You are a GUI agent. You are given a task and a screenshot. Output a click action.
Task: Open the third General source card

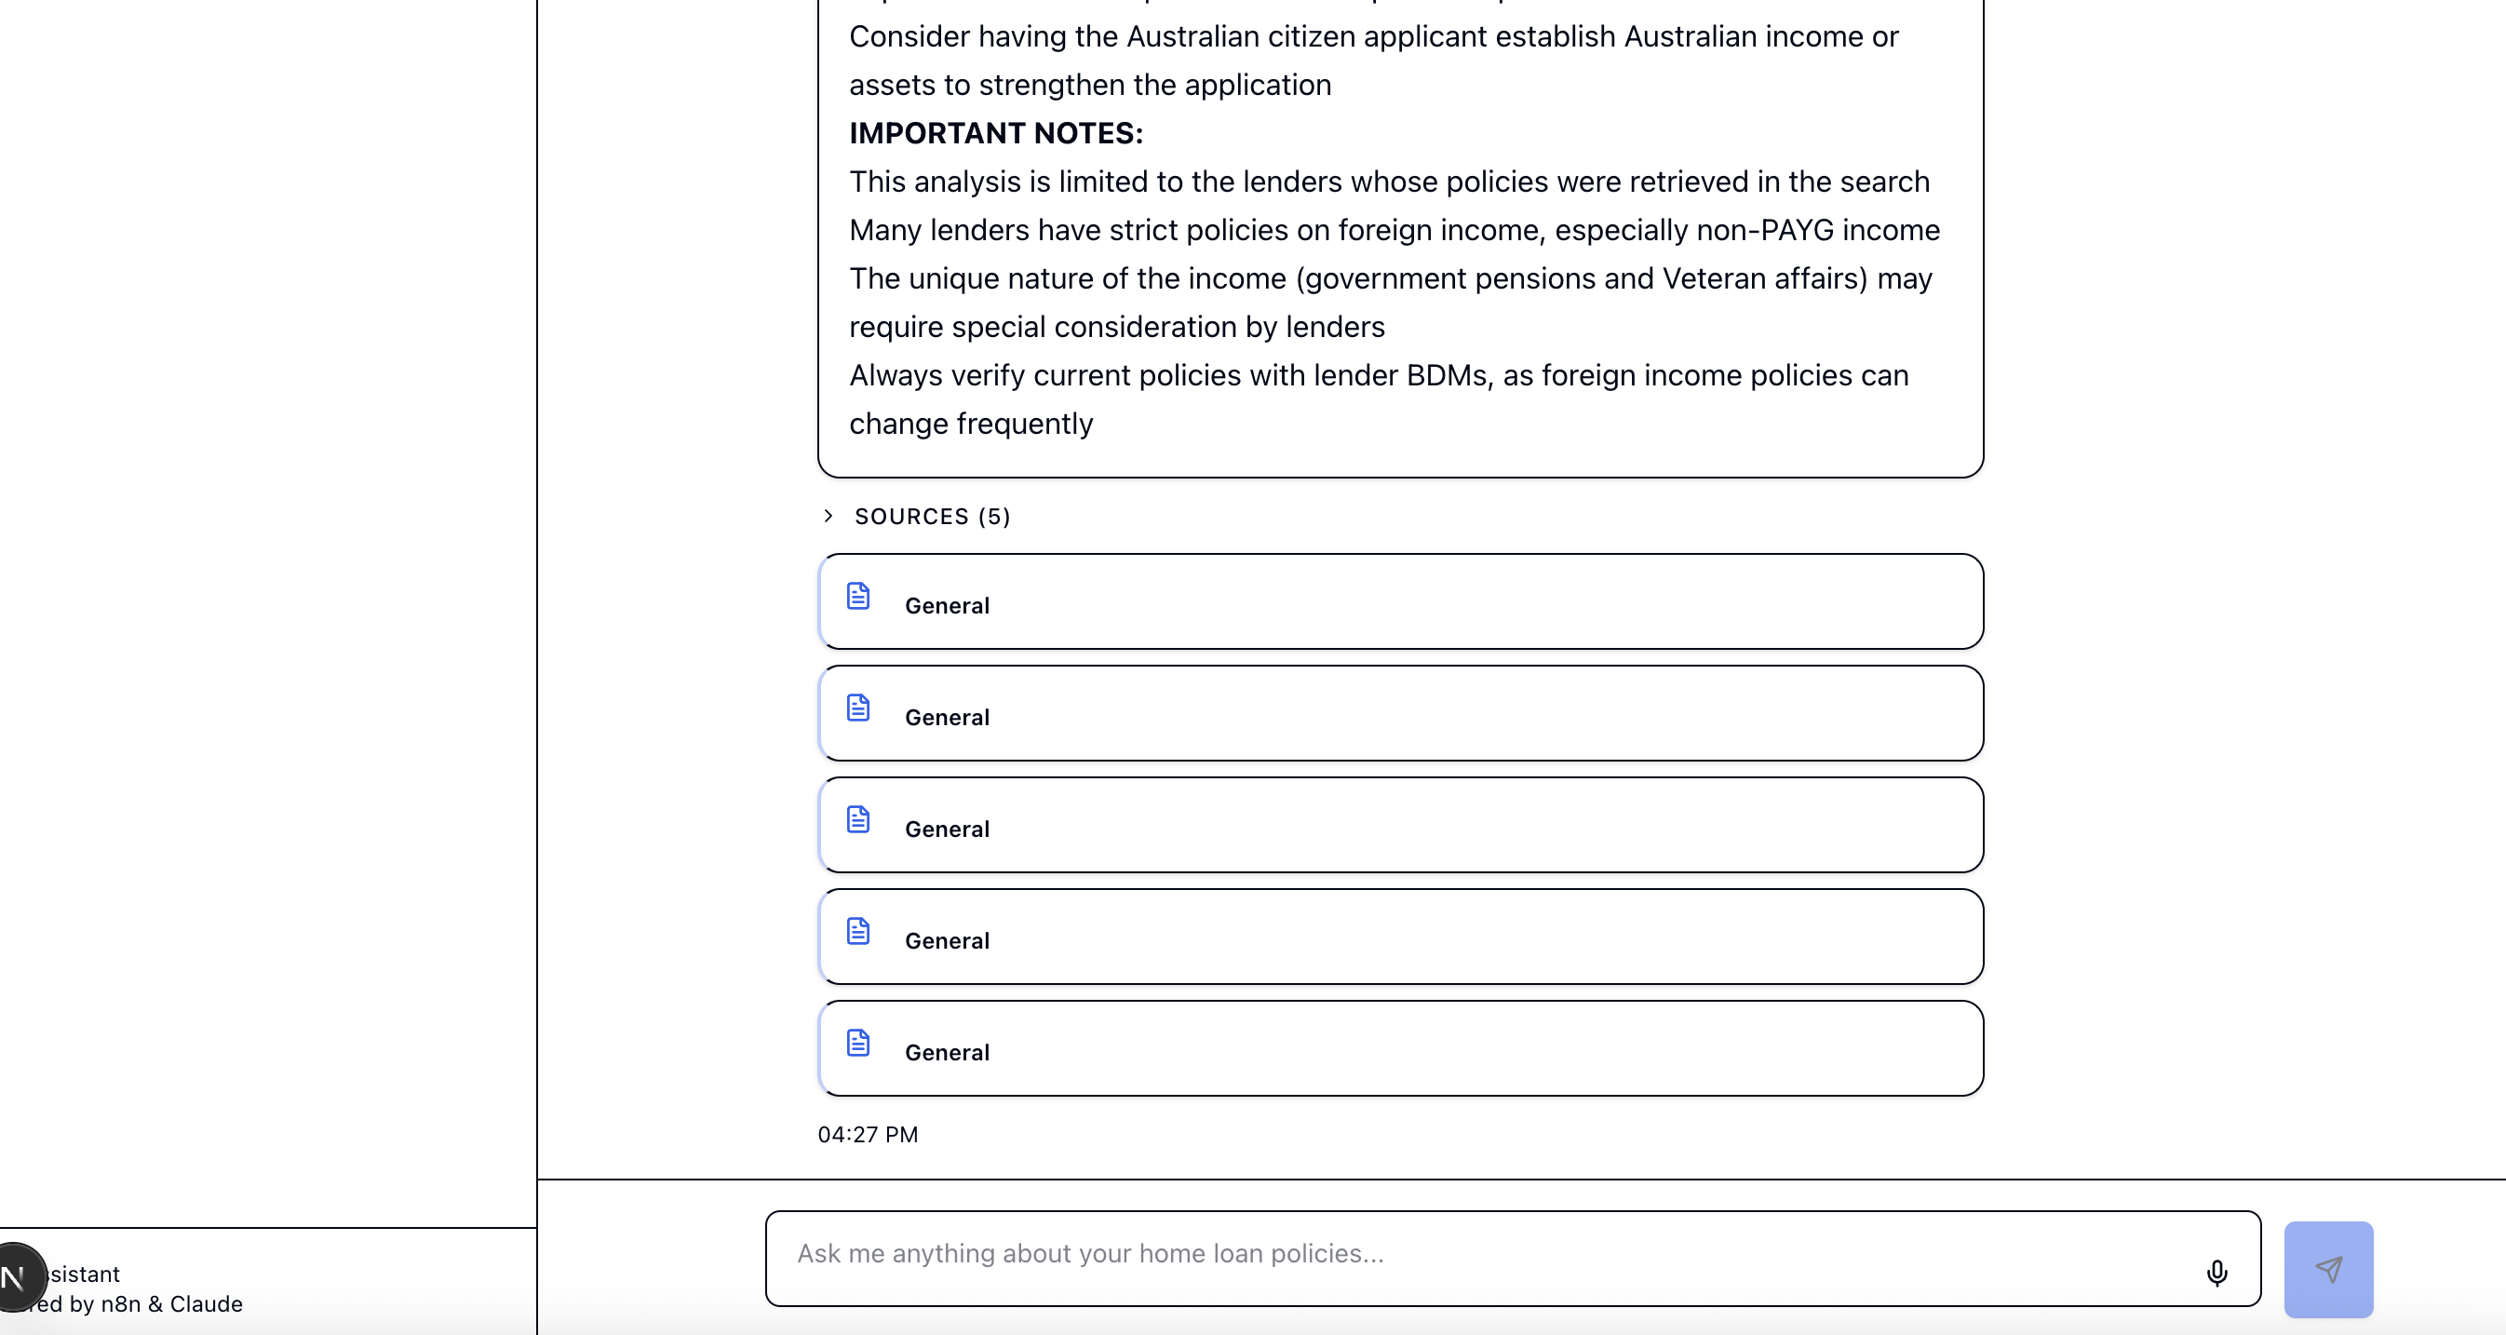1400,825
